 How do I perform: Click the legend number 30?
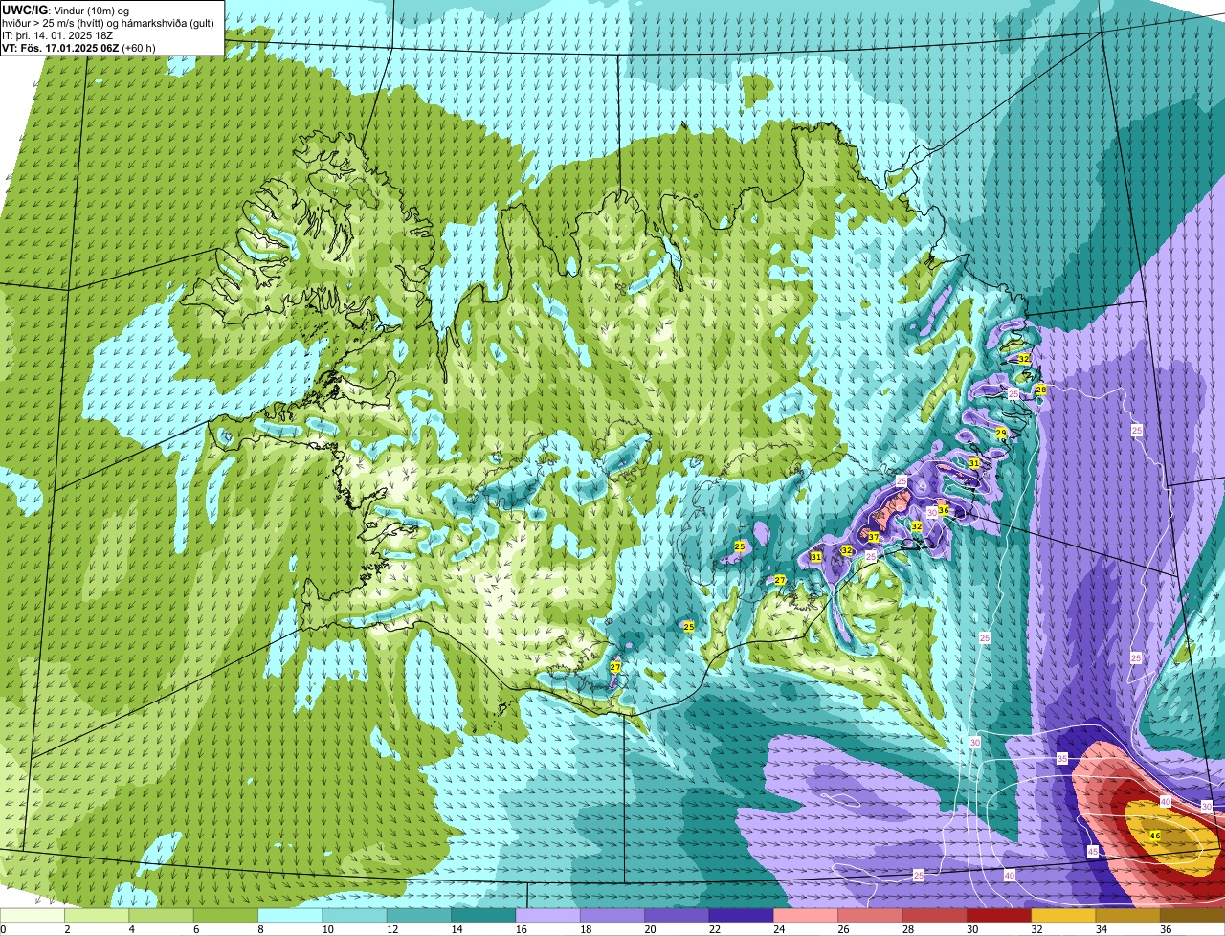tap(971, 929)
